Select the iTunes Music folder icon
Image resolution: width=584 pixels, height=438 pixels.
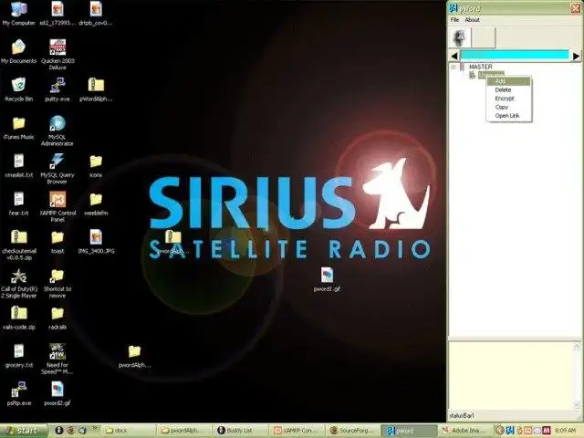tap(18, 128)
